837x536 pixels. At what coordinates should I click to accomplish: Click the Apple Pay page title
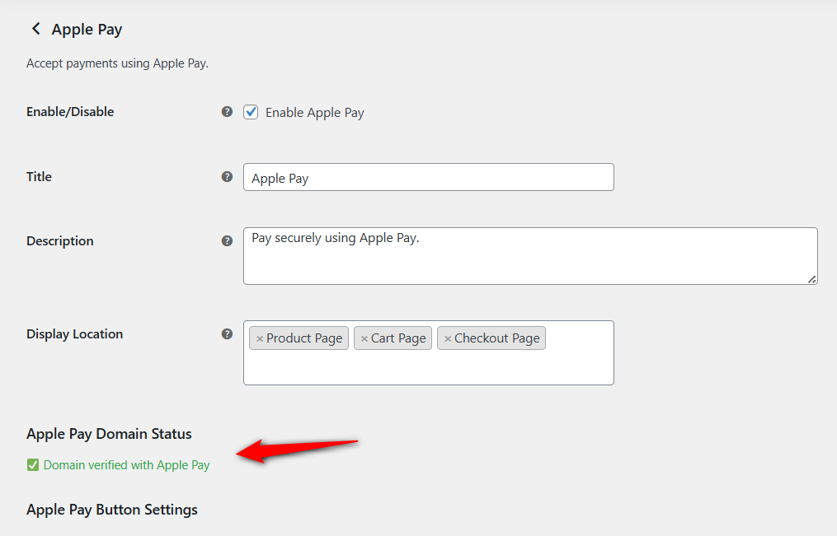pos(87,30)
